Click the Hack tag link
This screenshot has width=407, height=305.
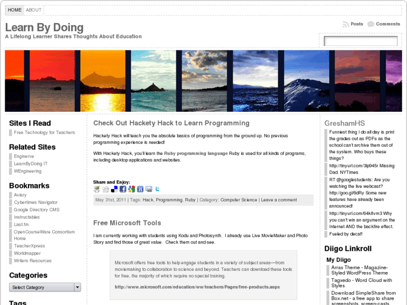(x=148, y=200)
